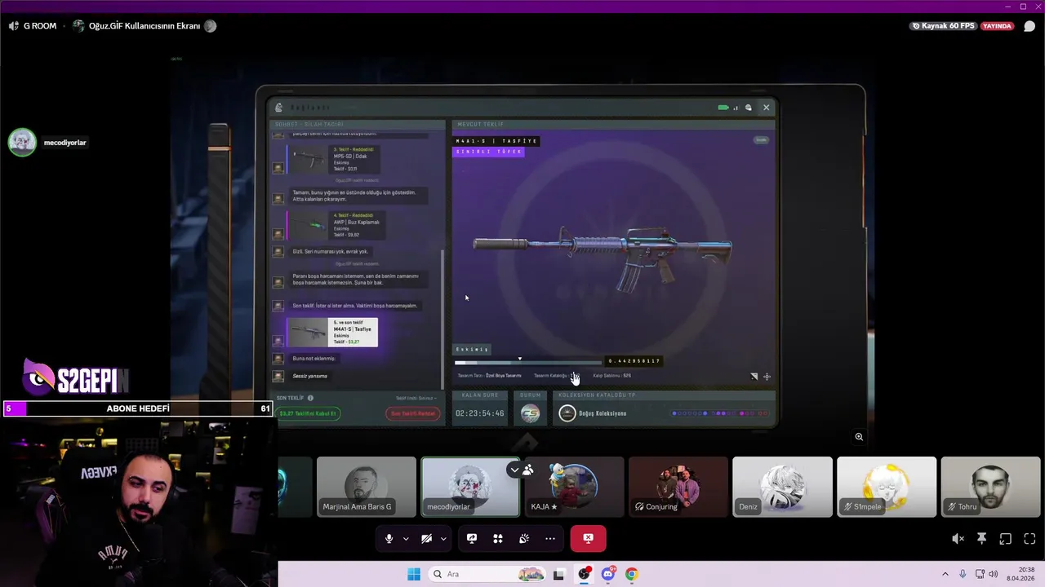
Task: Click the Kalıp Şablonu : 526 text
Action: 612,376
